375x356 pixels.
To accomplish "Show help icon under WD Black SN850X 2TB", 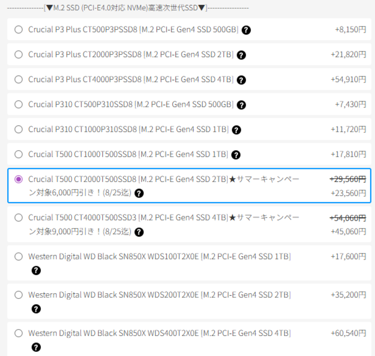I will point(36,309).
